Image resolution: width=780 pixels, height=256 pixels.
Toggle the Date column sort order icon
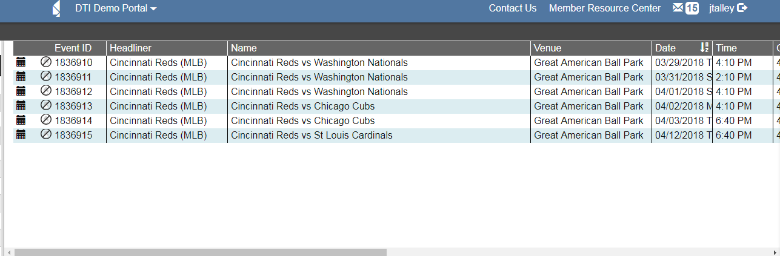coord(704,48)
